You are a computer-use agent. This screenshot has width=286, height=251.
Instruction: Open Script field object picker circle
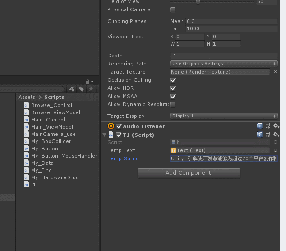(x=276, y=142)
